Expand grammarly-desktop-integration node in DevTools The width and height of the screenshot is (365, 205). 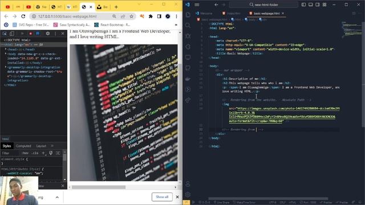click(x=6, y=67)
